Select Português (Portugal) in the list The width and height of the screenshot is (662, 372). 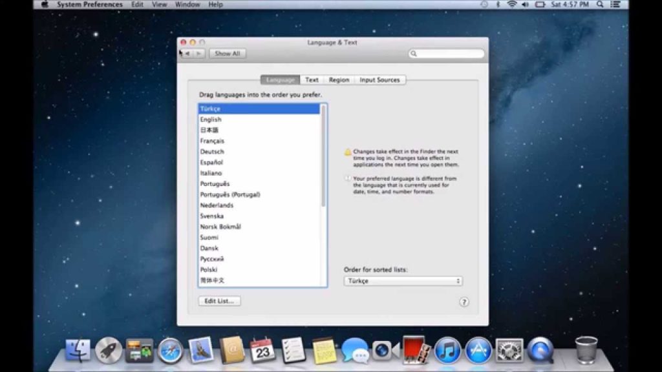point(259,194)
